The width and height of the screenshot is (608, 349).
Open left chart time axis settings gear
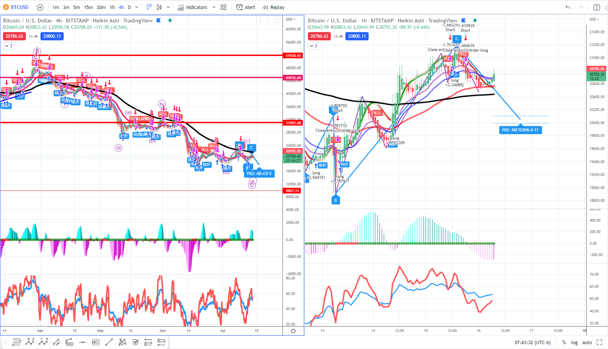click(293, 331)
